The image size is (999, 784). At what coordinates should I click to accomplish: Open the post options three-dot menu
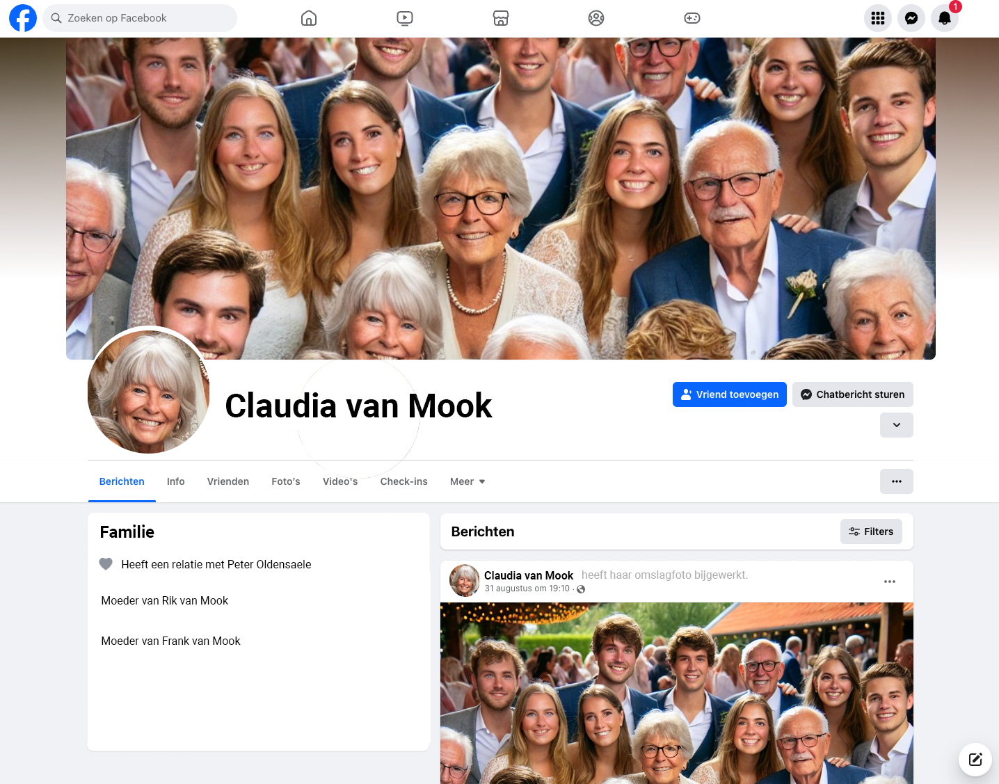point(890,582)
